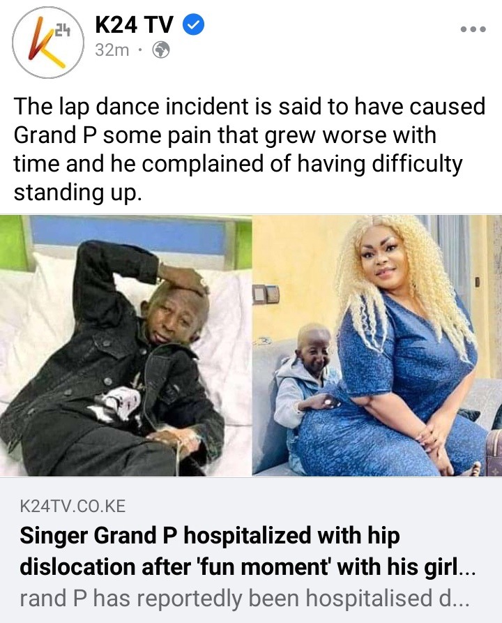Open the right photo of woman in blue dress
Viewport: 502px width, 623px height.
378,345
